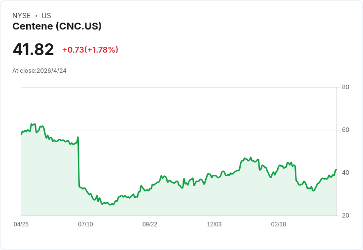Select the 02/18 date axis label
Viewport: 363px width, 250px height.
(x=279, y=224)
